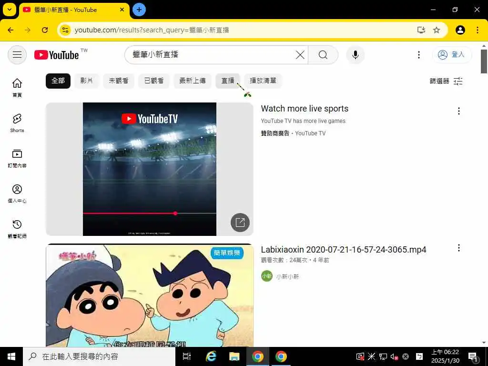The width and height of the screenshot is (488, 366).
Task: Click the browser forward arrow
Action: pyautogui.click(x=28, y=30)
